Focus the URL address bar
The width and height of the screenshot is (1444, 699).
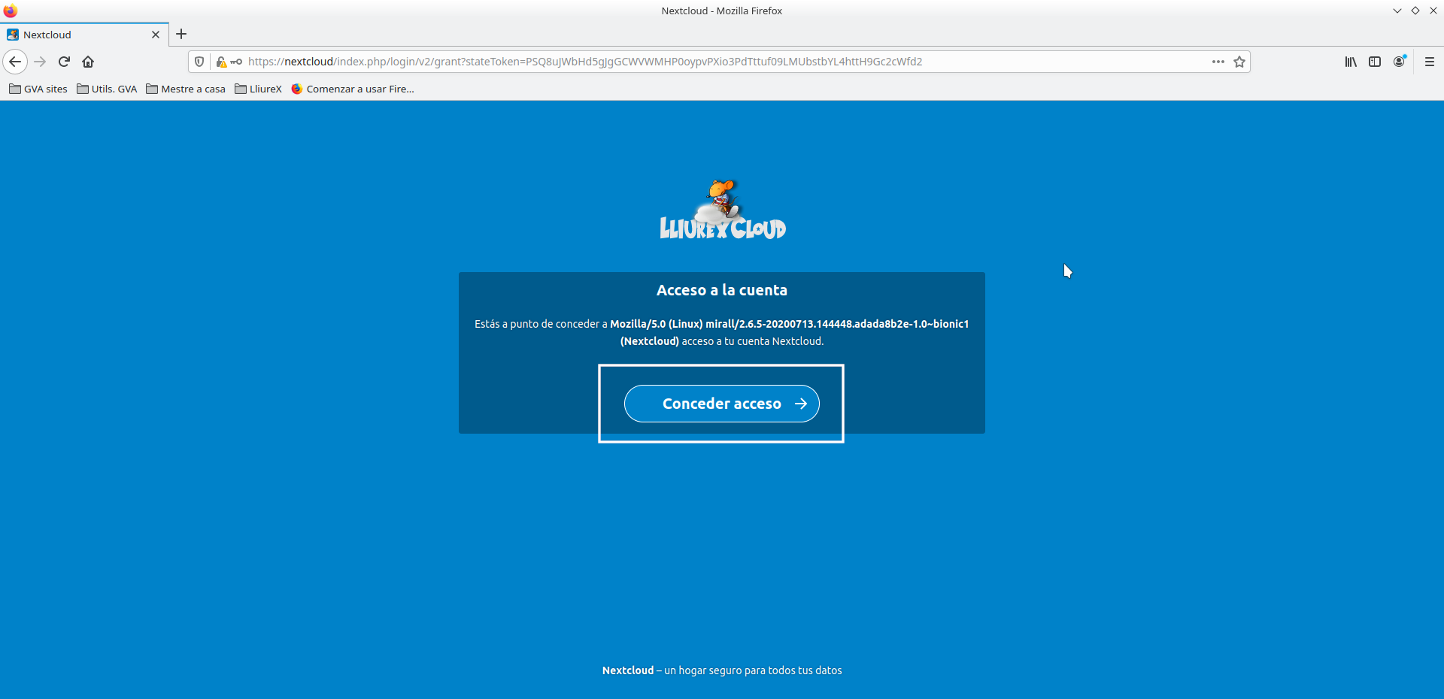677,62
